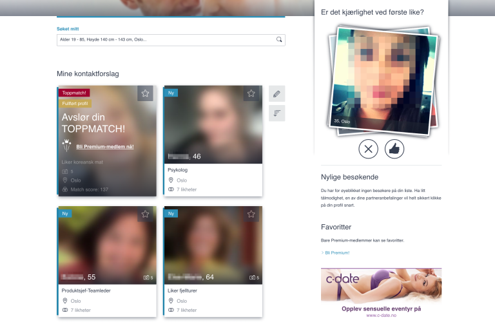This screenshot has width=495, height=324.
Task: Toggle favorite star on the Psykolog profile
Action: point(251,93)
